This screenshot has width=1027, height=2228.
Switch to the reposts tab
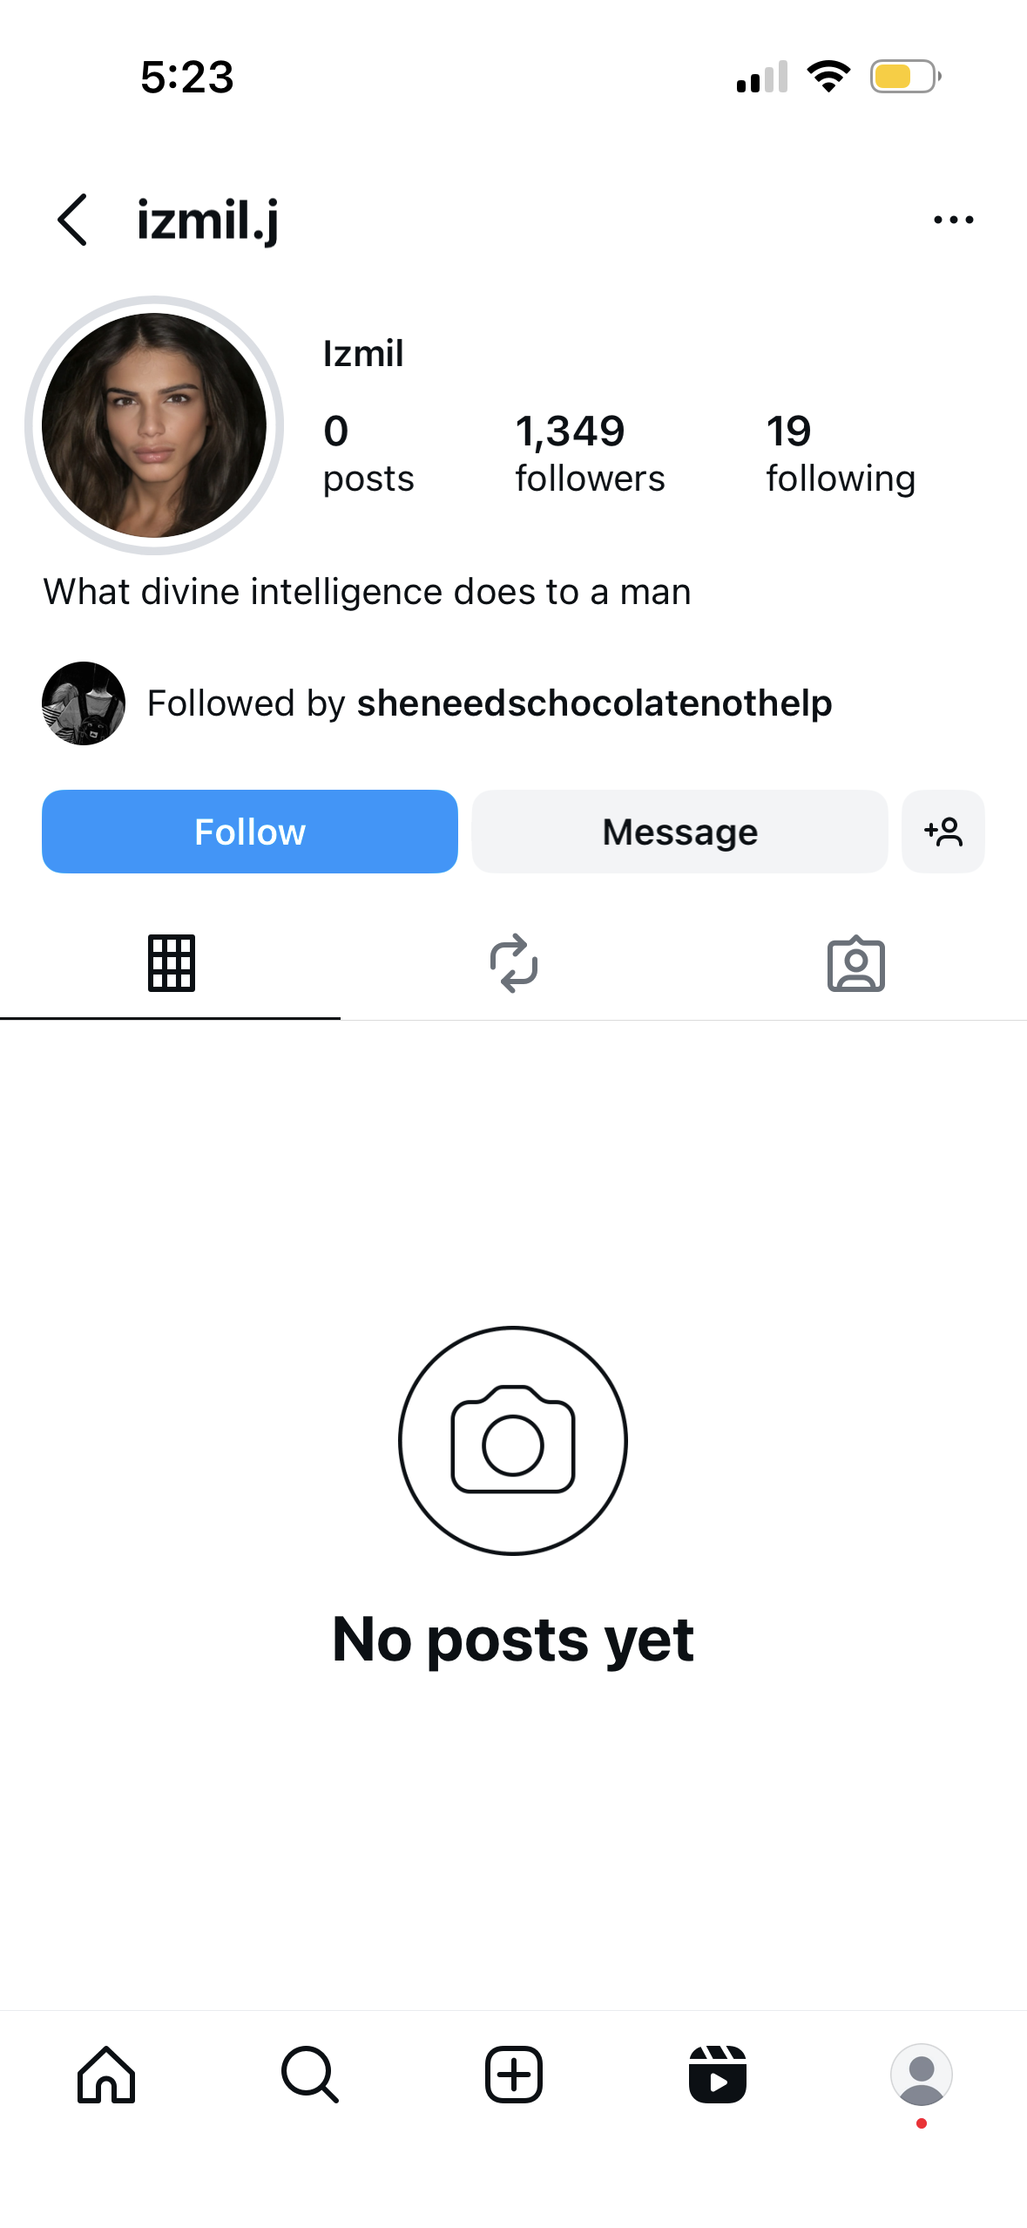pos(514,963)
